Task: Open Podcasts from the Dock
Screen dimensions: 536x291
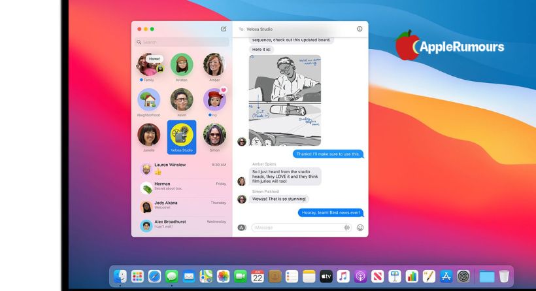Action: [x=360, y=277]
